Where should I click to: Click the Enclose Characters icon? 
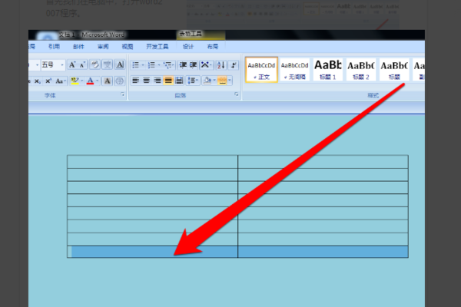click(120, 81)
